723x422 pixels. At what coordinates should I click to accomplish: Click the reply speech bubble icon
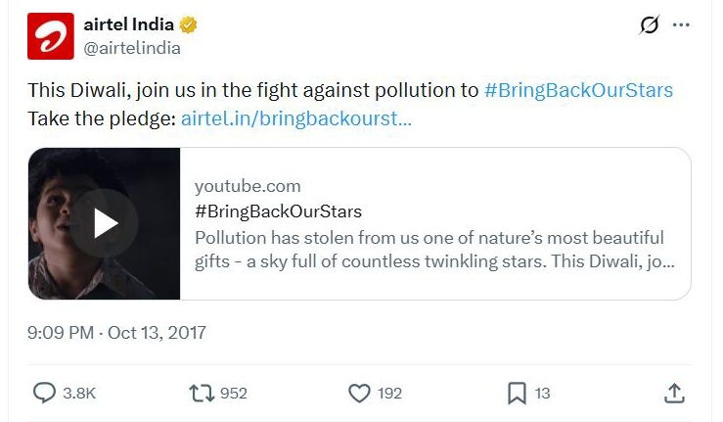click(44, 393)
